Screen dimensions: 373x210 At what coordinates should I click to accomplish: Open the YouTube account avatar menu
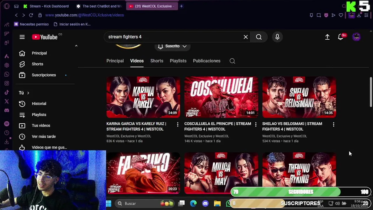(x=356, y=37)
